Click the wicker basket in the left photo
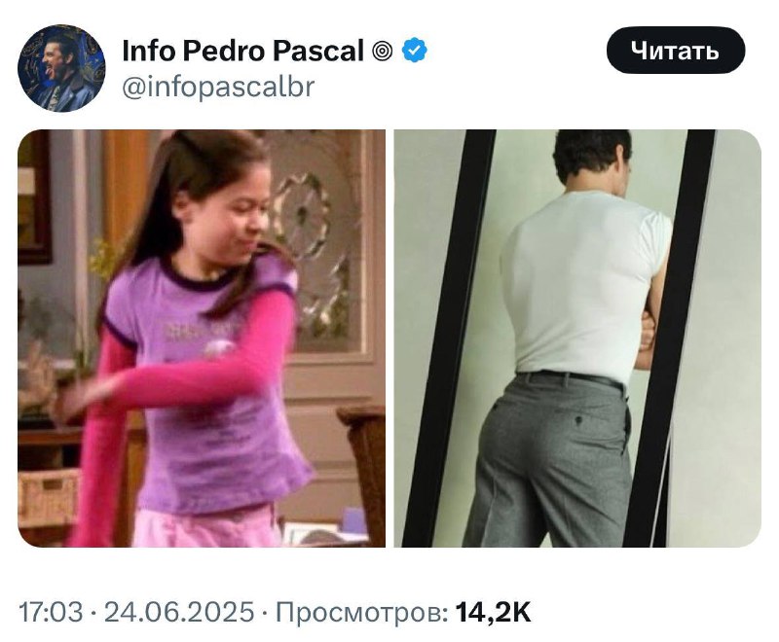779x642 pixels. click(49, 498)
